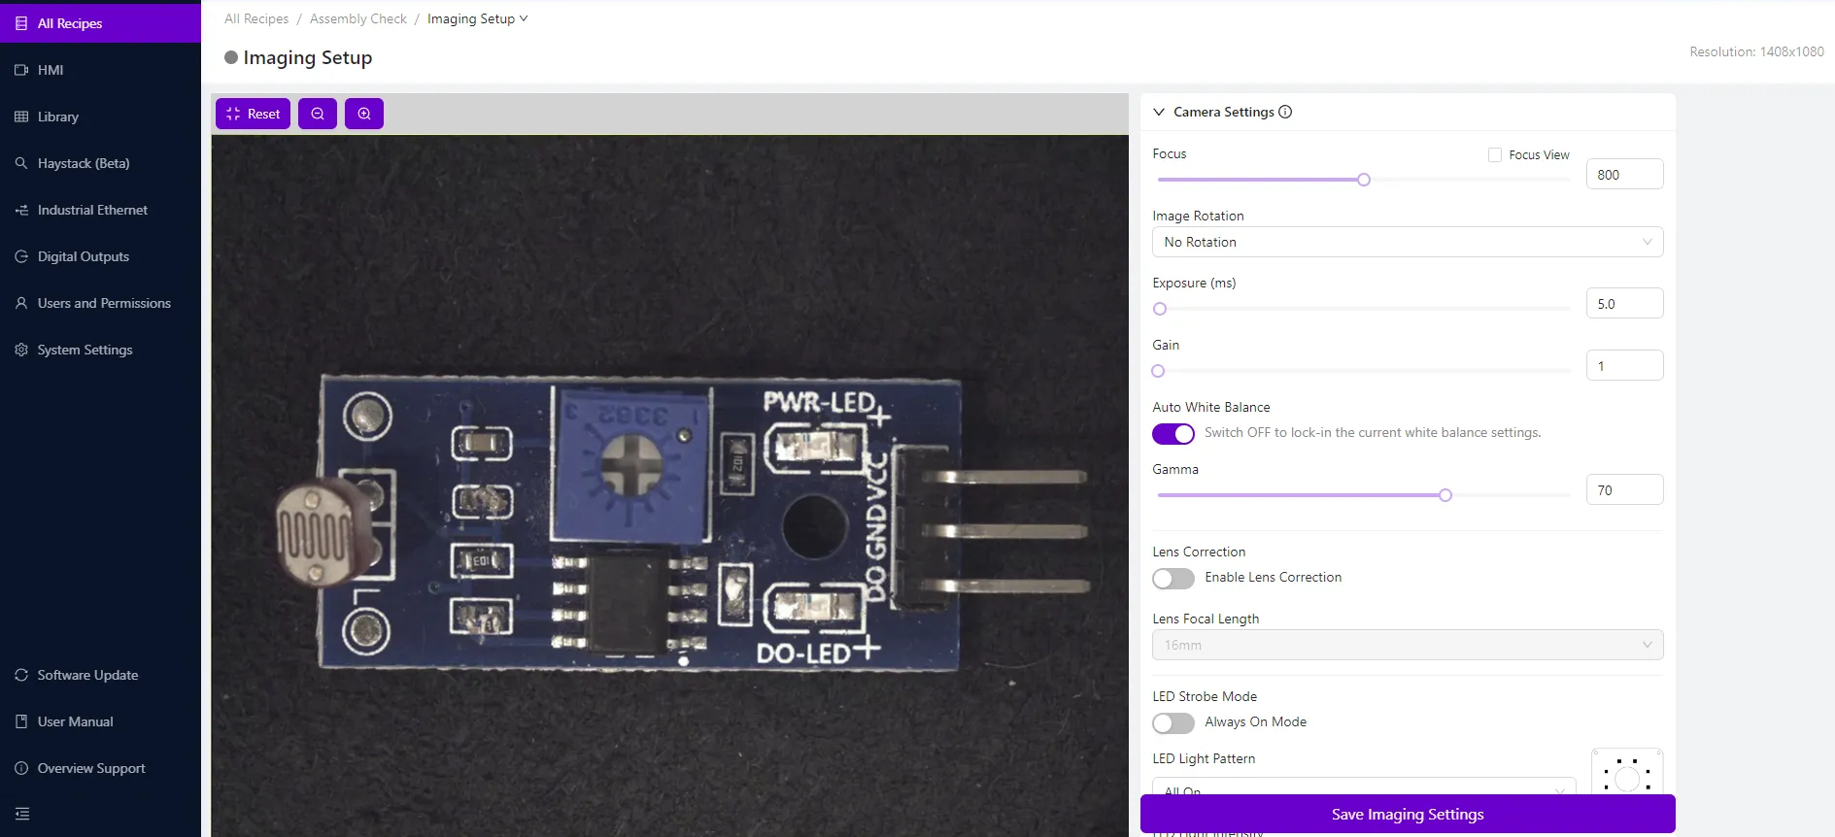Open Haystack (Beta) search page
The height and width of the screenshot is (837, 1835).
(83, 163)
